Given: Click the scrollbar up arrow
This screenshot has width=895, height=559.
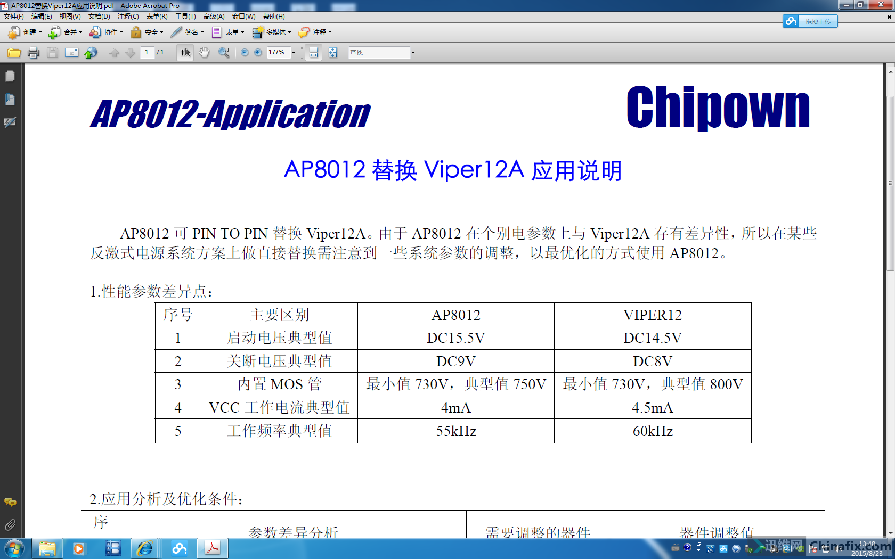Looking at the screenshot, I should pyautogui.click(x=890, y=71).
